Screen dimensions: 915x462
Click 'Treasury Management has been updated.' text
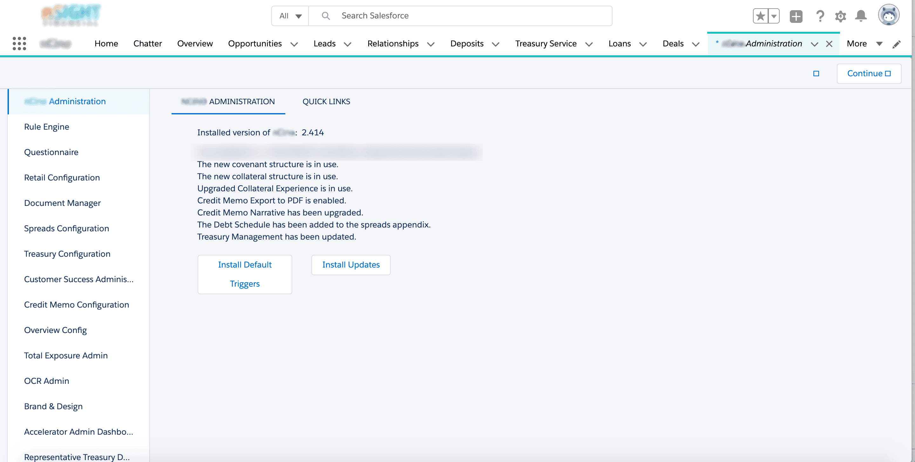[276, 237]
